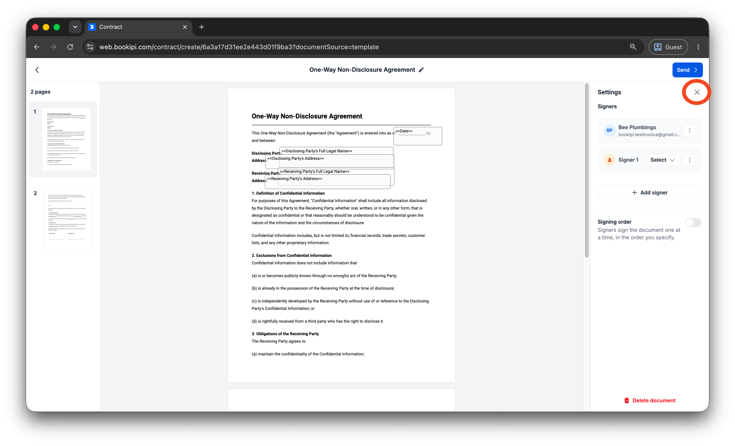The height and width of the screenshot is (446, 735).
Task: Click Receiving Party's Full Legal Name field
Action: [336, 171]
